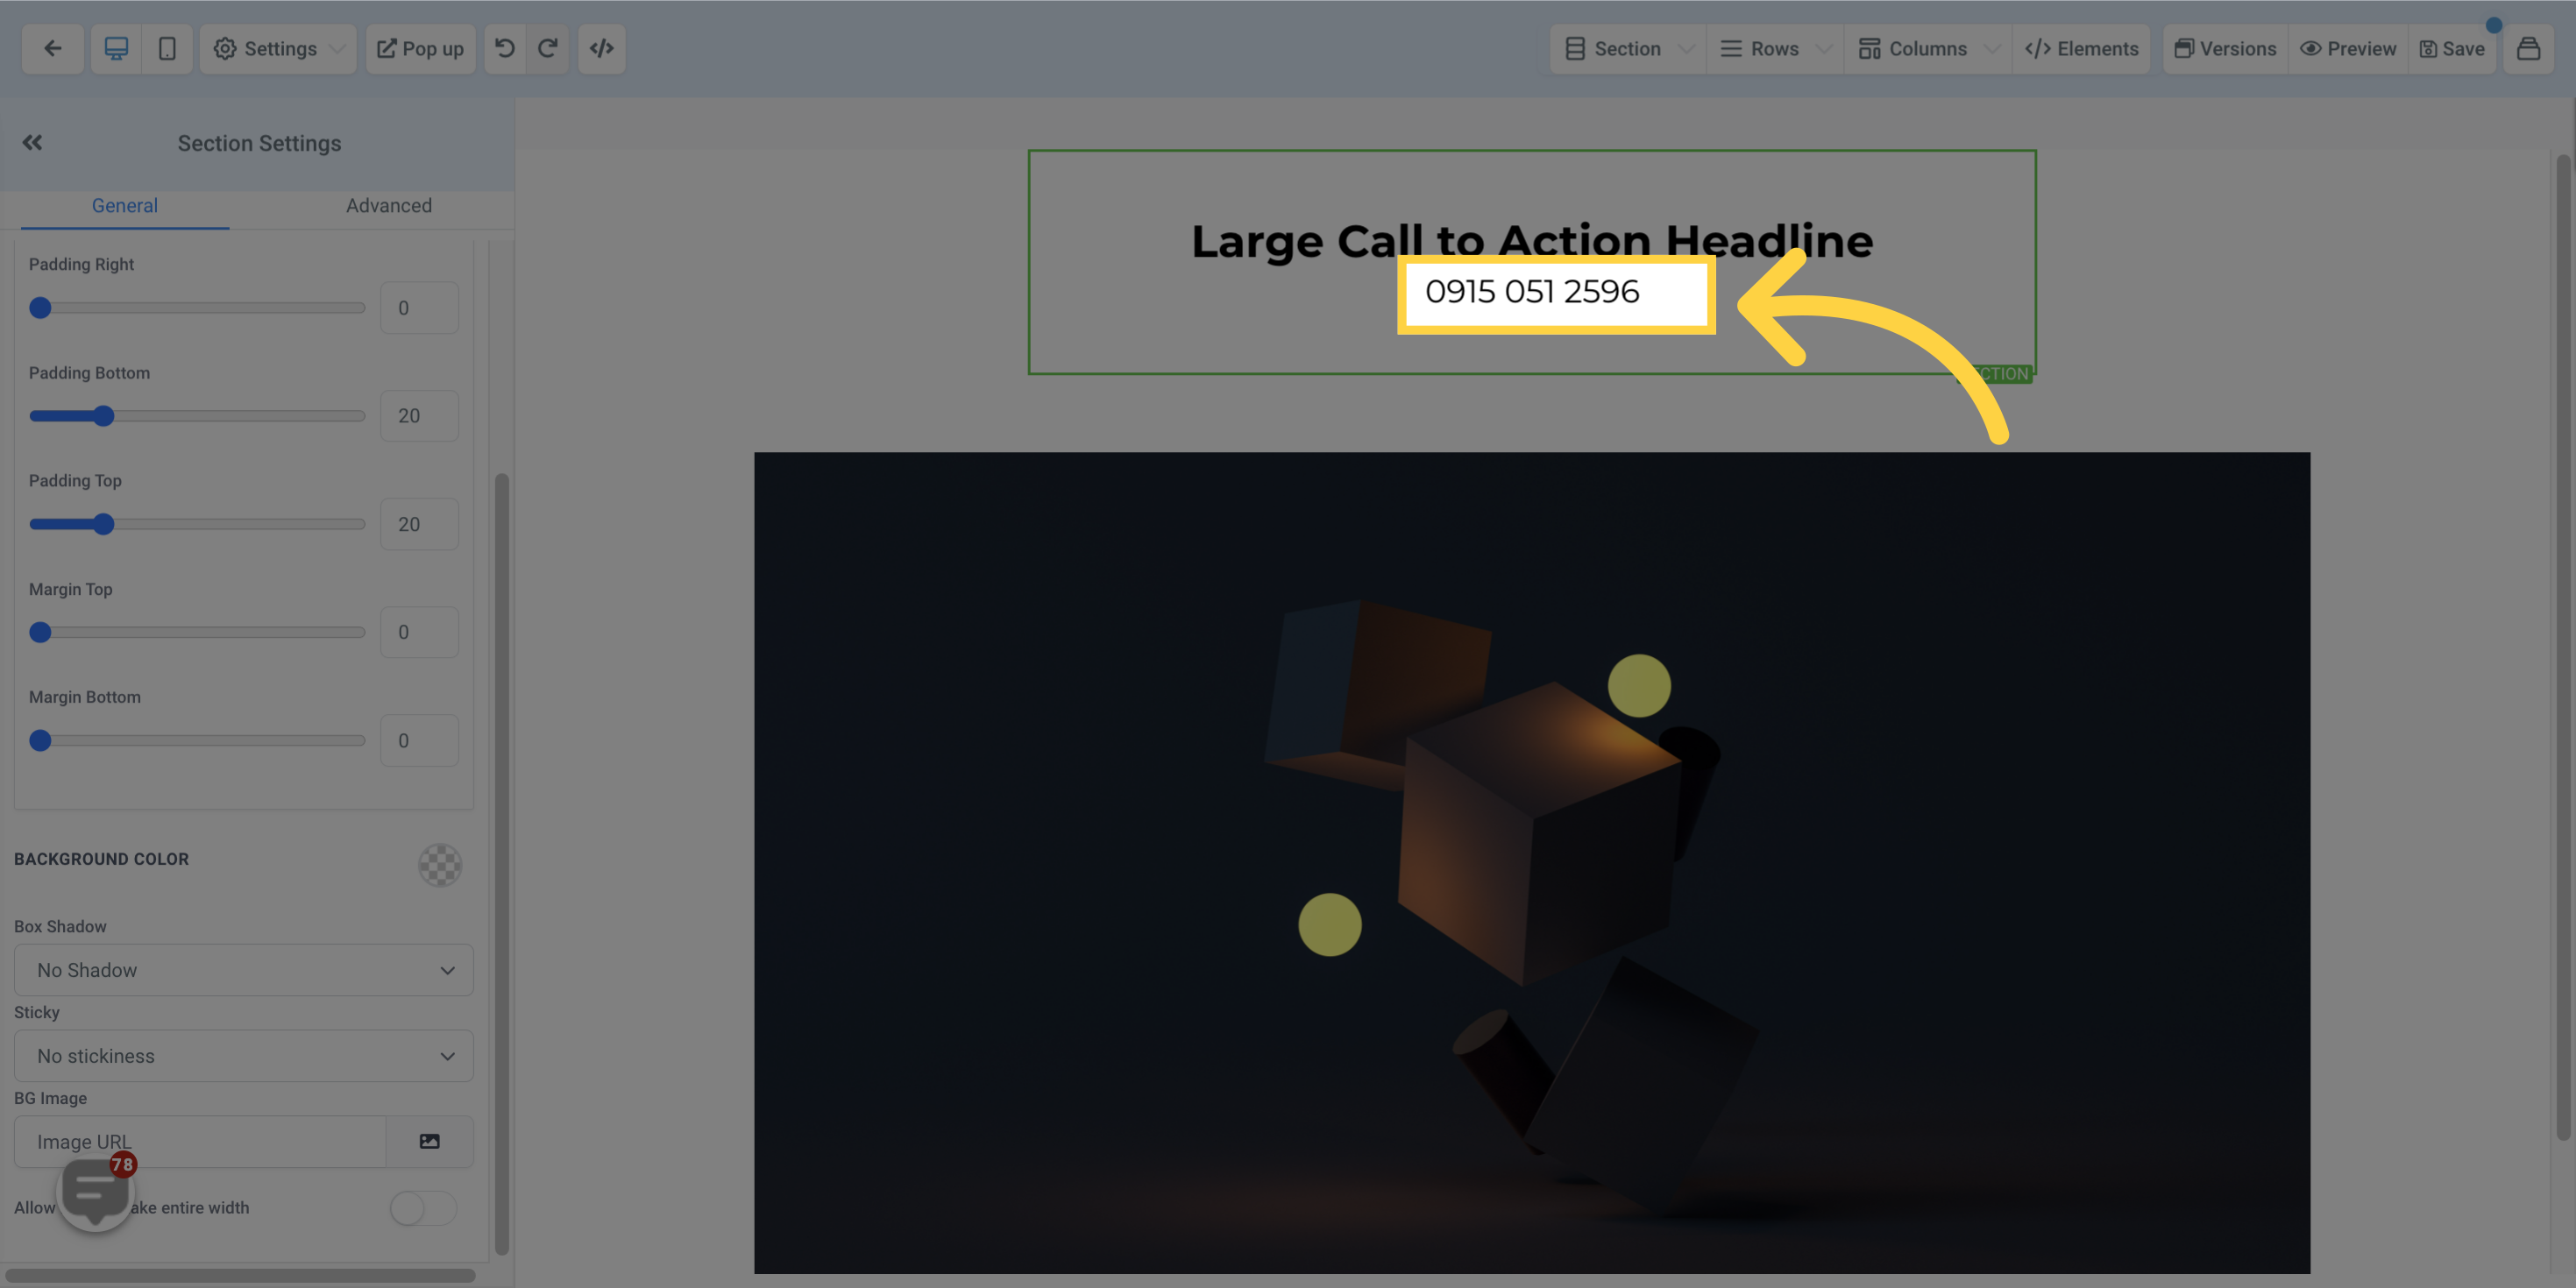This screenshot has height=1288, width=2576.
Task: Click the desktop view icon
Action: click(117, 47)
